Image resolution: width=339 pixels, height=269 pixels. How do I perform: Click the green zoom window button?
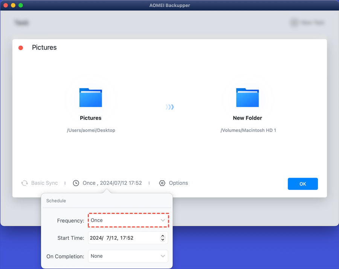(21, 5)
